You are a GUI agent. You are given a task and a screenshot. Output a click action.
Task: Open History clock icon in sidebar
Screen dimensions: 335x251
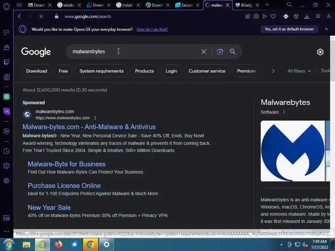click(x=7, y=151)
